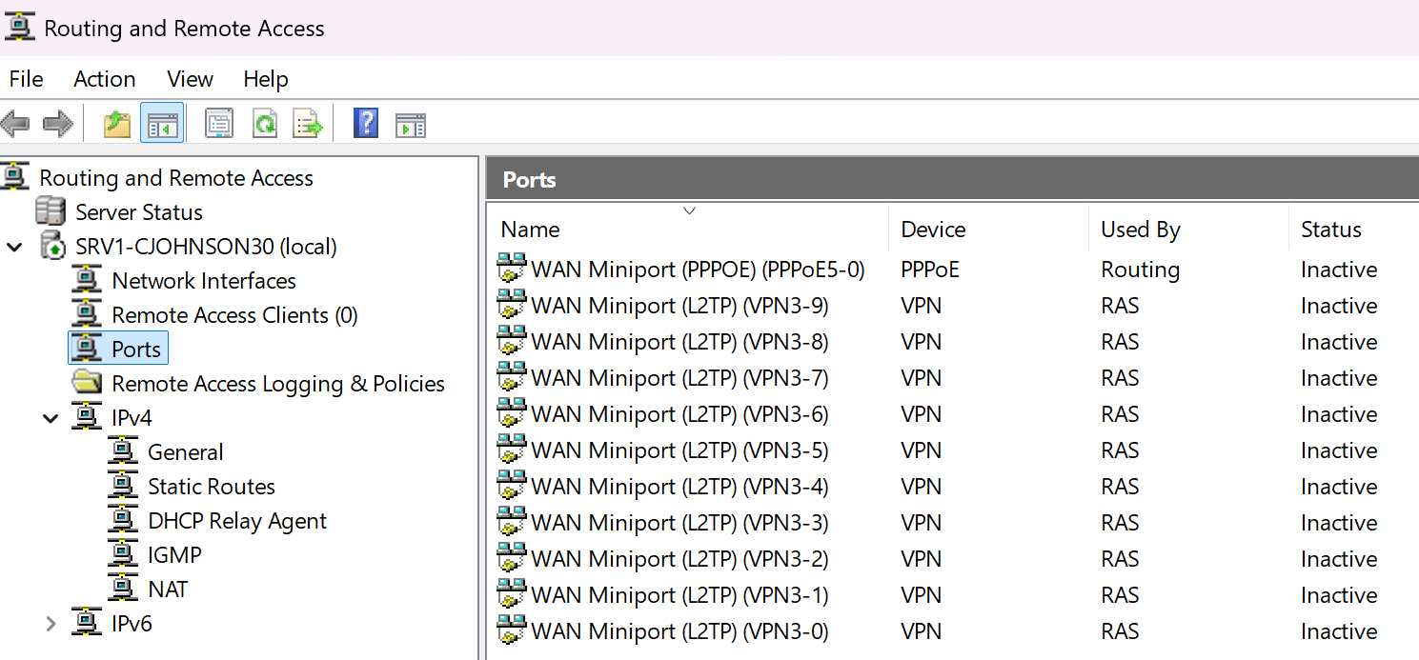The image size is (1419, 660).
Task: Click the Up One Level folder icon
Action: pyautogui.click(x=116, y=123)
